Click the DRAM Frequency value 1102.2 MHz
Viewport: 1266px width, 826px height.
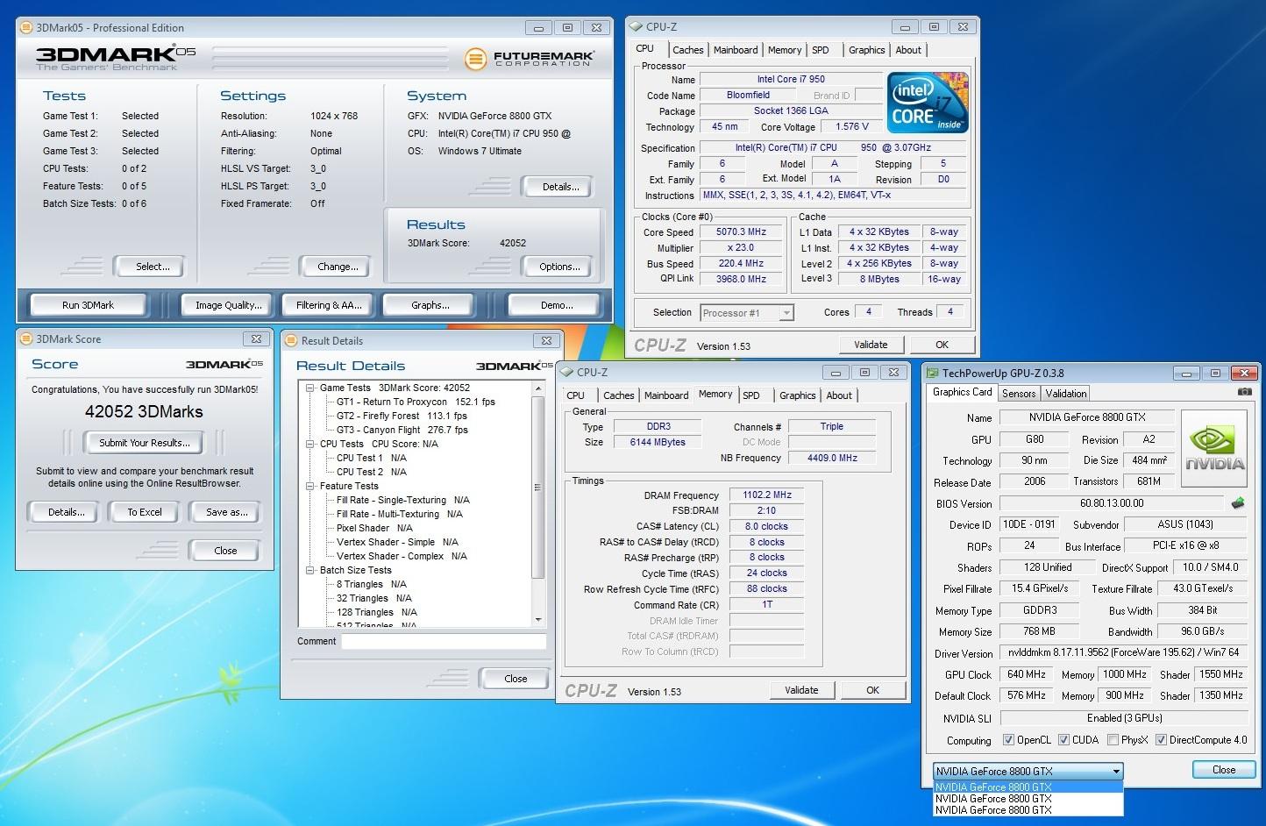pyautogui.click(x=767, y=495)
